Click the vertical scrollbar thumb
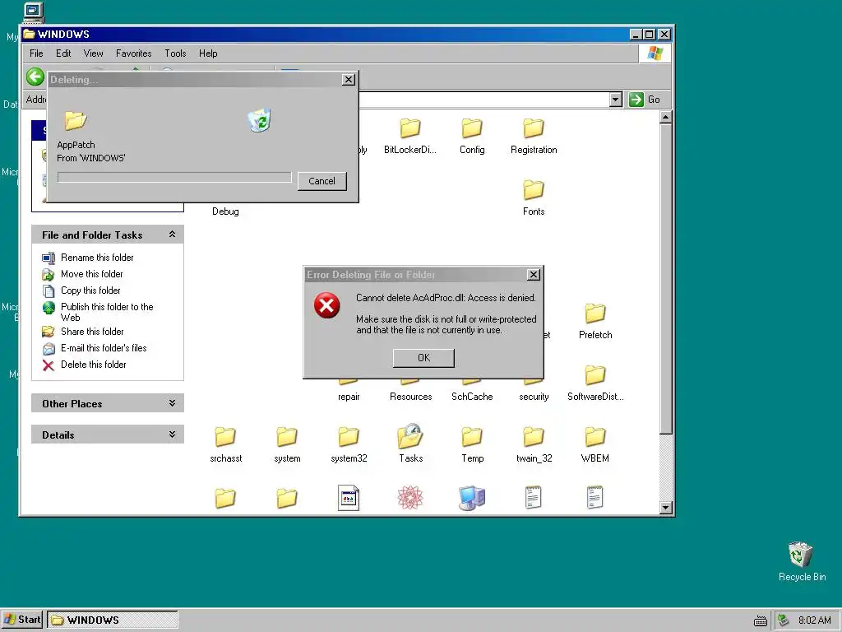 tap(666, 278)
